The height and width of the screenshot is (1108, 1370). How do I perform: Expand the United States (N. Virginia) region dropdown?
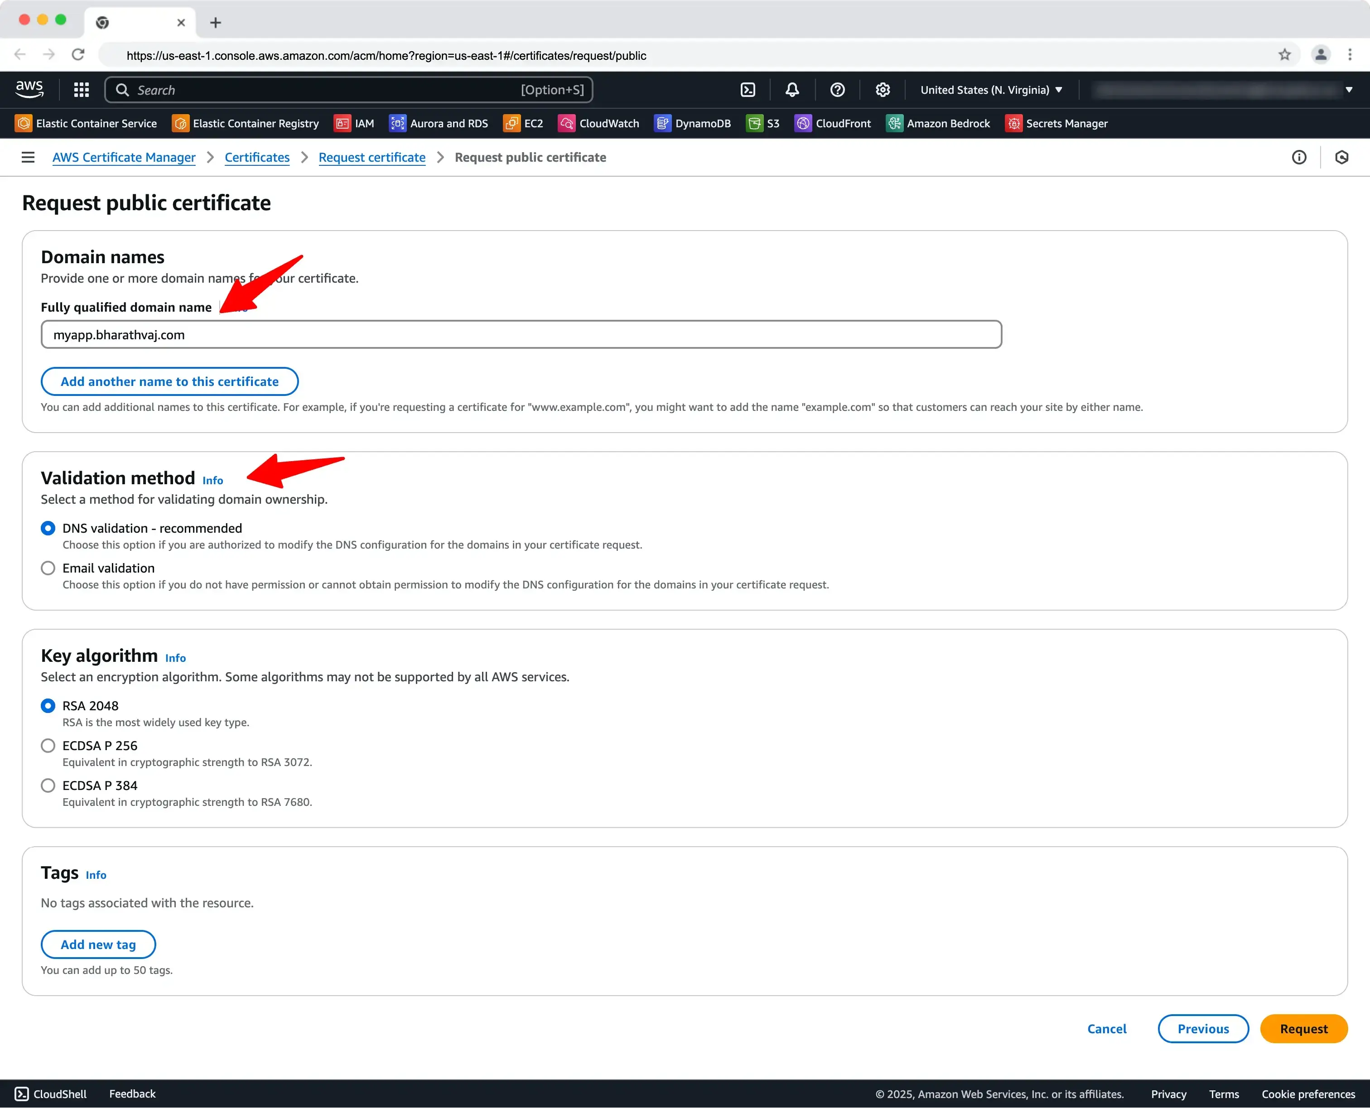pos(991,90)
